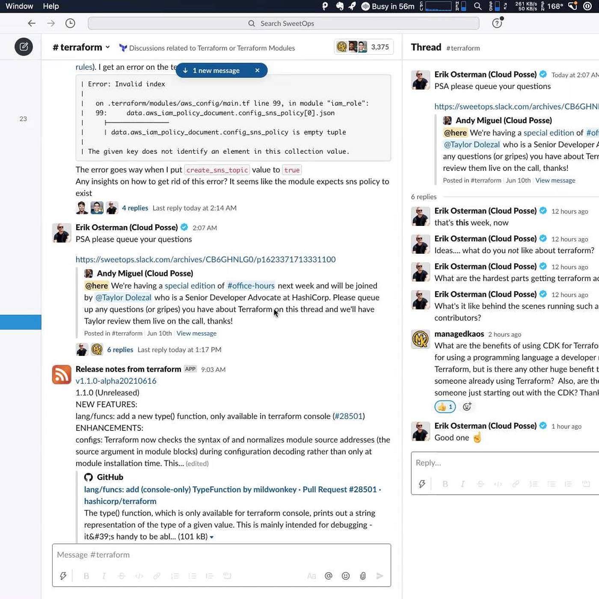This screenshot has height=599, width=599.
Task: View the channel's 3,375 members
Action: [x=363, y=47]
